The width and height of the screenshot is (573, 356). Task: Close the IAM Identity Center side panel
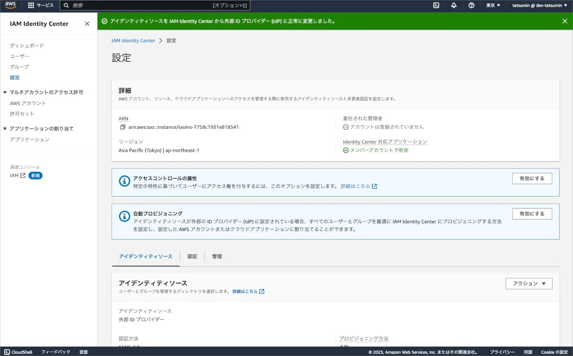click(x=87, y=24)
